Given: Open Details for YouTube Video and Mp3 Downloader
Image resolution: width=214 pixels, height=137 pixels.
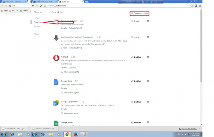Looking at the screenshot, I should pyautogui.click(x=64, y=48).
